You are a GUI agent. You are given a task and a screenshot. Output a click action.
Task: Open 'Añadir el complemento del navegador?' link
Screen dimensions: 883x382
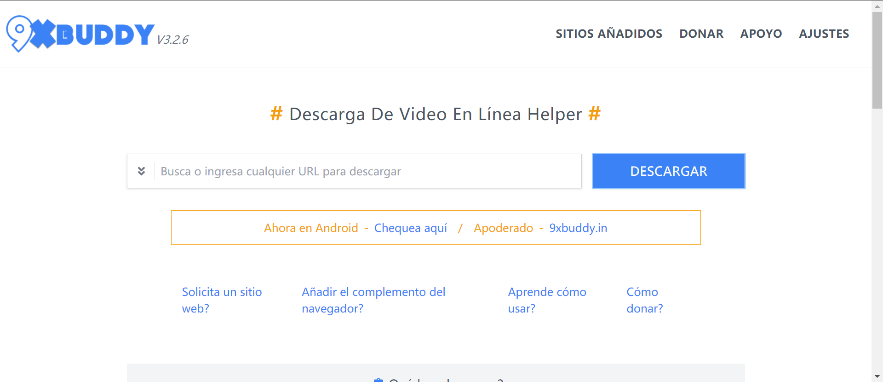(373, 300)
